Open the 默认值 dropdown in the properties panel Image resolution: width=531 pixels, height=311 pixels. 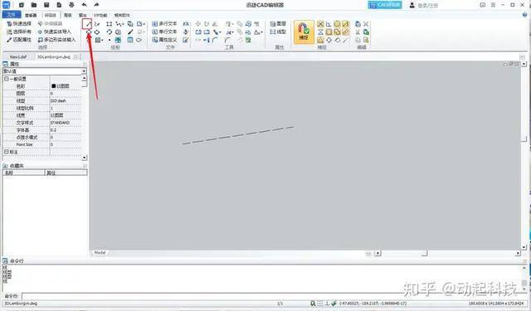(44, 71)
